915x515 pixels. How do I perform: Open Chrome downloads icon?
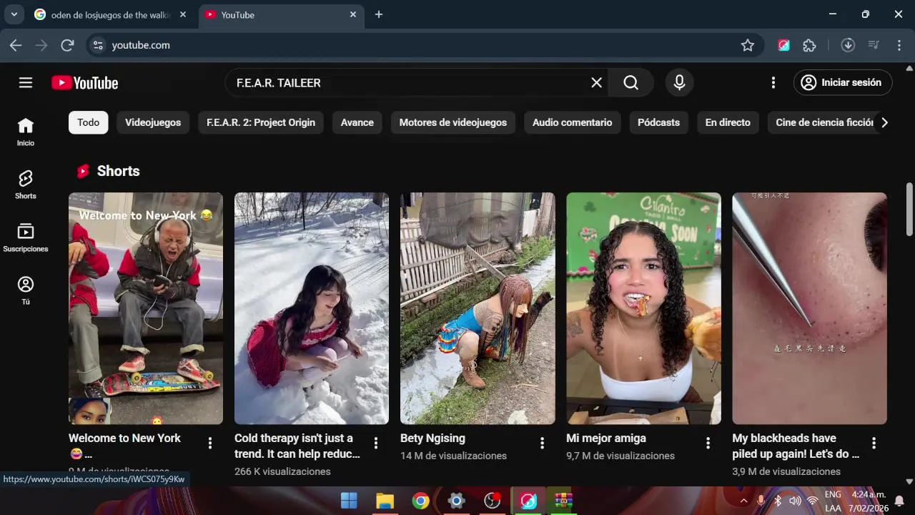coord(848,45)
